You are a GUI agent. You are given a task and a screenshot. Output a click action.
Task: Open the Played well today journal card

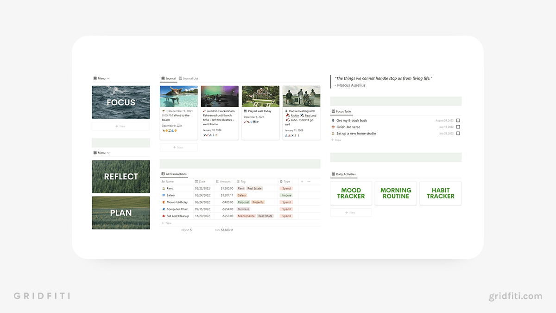(260, 113)
